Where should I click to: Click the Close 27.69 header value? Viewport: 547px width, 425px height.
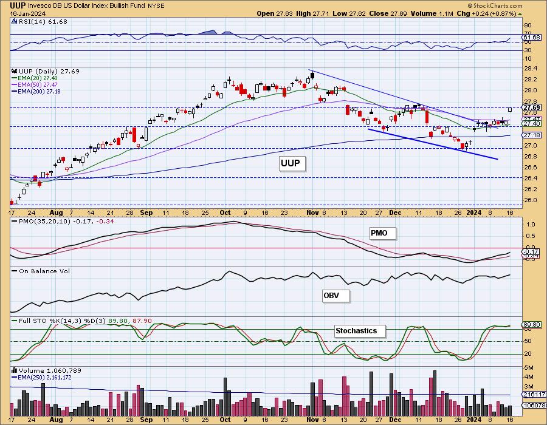(x=388, y=13)
